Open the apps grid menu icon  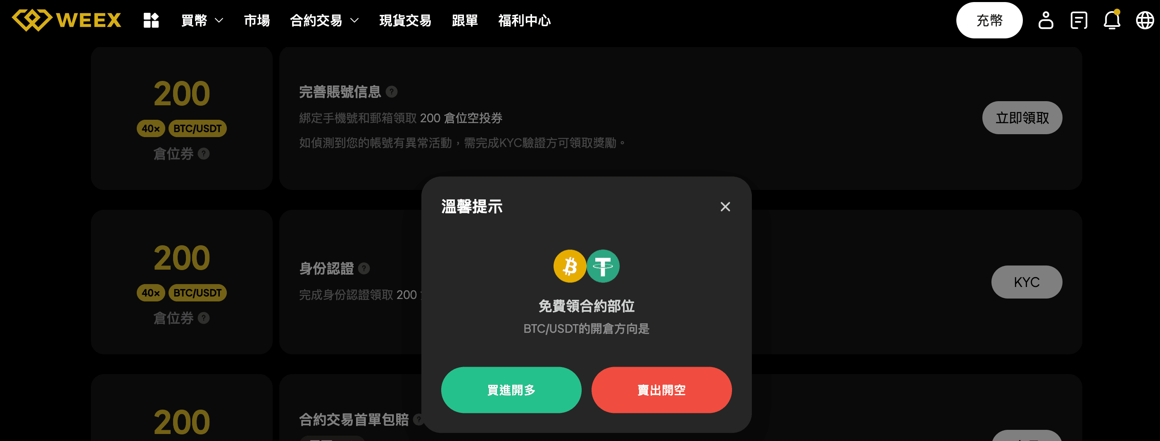click(151, 20)
